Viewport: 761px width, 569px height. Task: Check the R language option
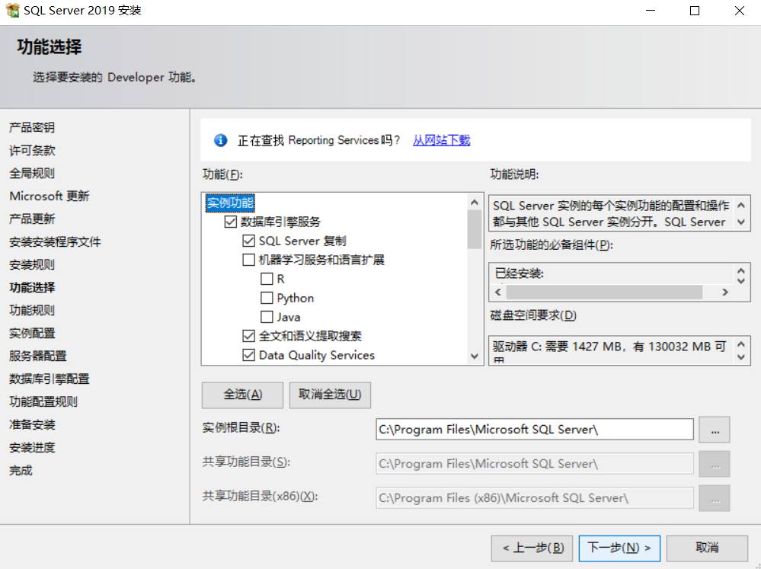click(266, 278)
